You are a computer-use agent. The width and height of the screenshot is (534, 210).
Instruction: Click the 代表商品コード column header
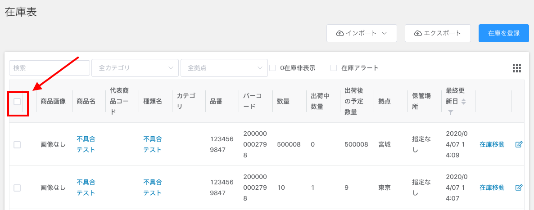(x=119, y=102)
